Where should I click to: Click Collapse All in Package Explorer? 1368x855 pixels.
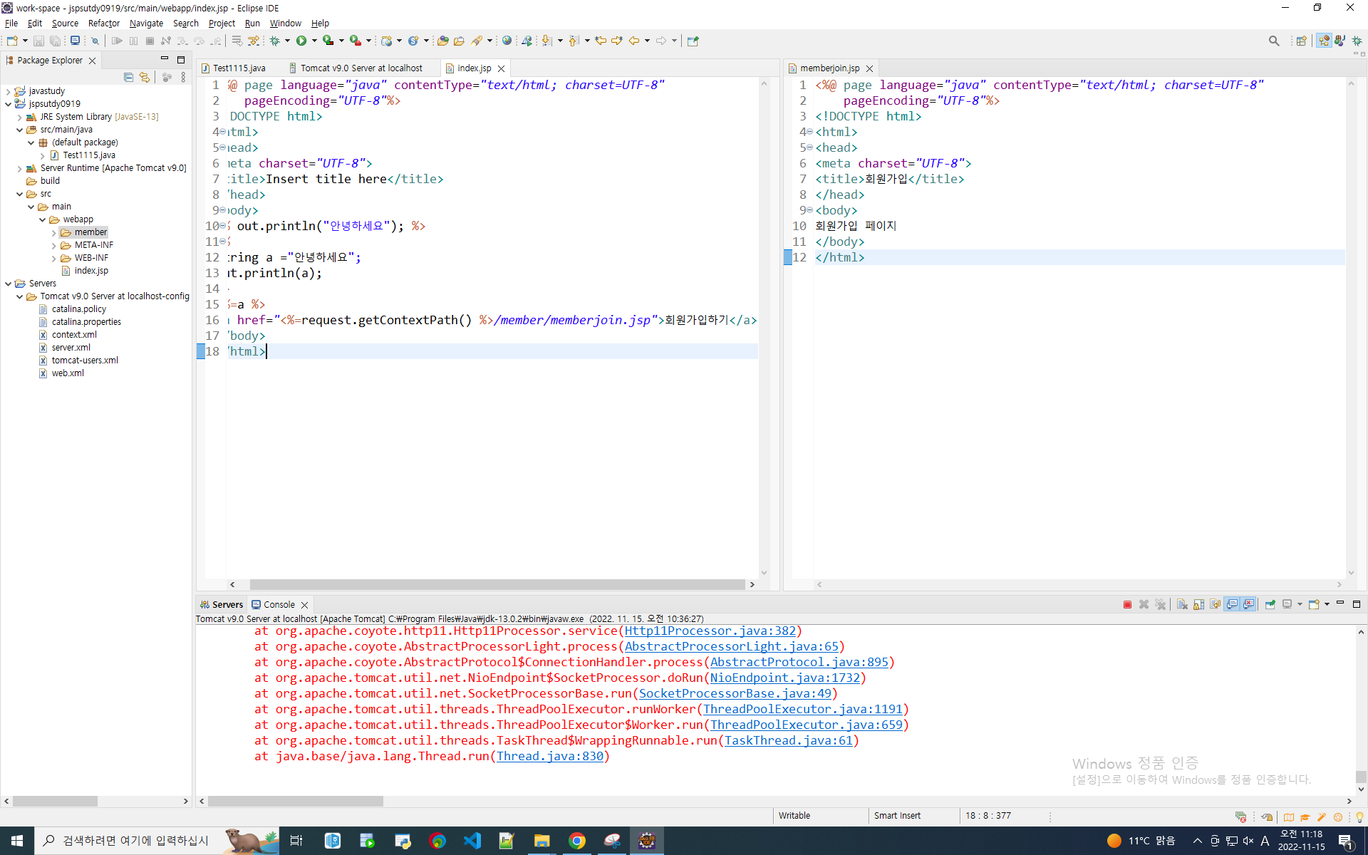point(128,77)
